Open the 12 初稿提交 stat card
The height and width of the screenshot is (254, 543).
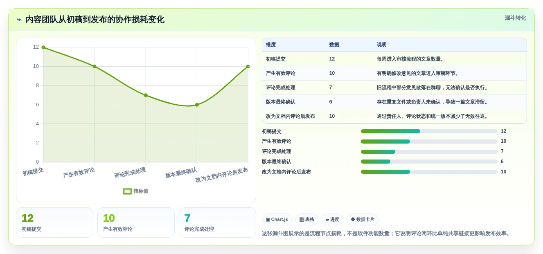coord(54,223)
